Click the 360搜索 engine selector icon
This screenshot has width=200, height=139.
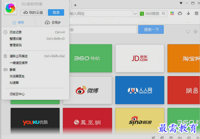click(x=142, y=14)
